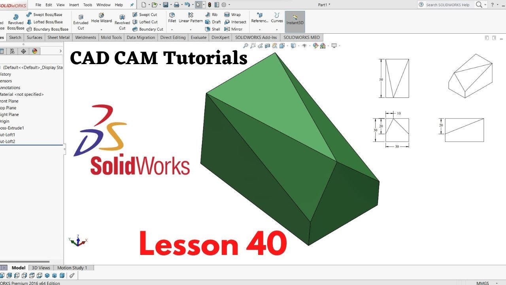Open the Hole Wizard dropdown arrow

click(102, 30)
